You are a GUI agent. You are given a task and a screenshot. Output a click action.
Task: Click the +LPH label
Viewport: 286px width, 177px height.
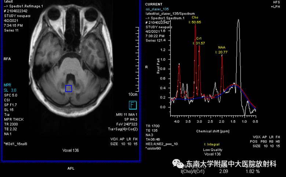point(275,7)
